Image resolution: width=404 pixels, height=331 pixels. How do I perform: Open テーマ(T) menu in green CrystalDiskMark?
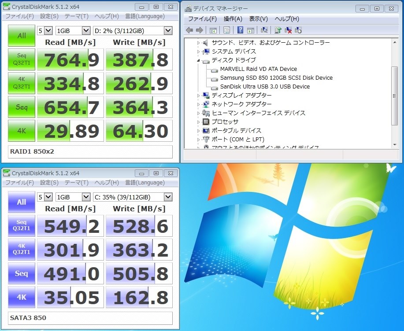pyautogui.click(x=77, y=16)
